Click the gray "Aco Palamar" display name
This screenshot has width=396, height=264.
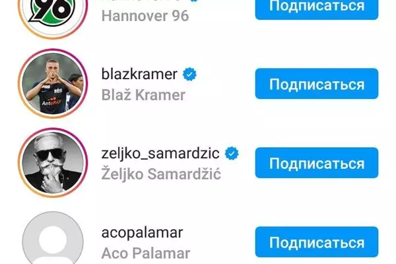point(146,253)
